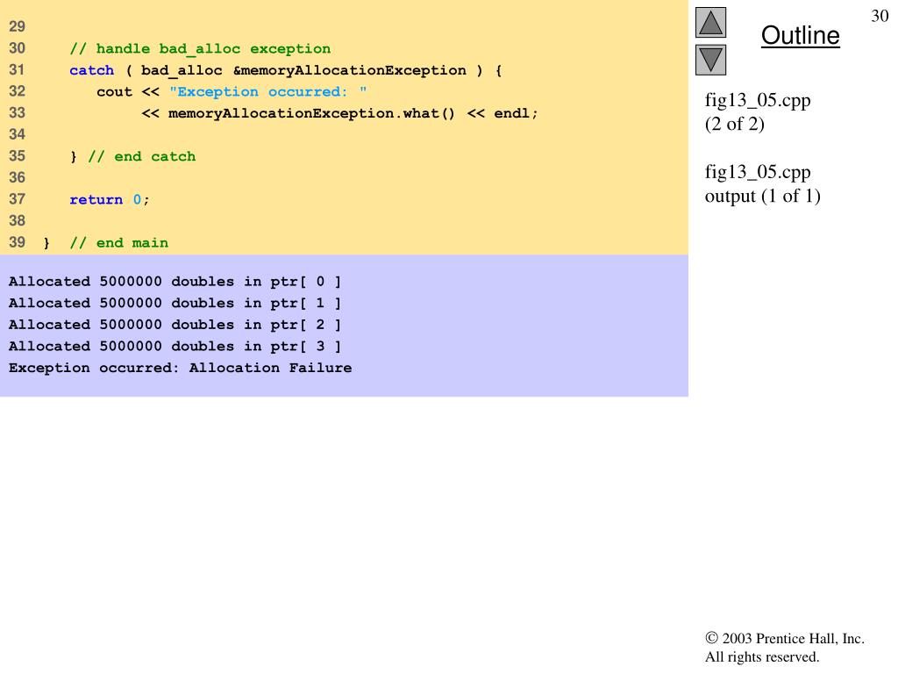Click the "© 2003 Prentice Hall, Inc." copyright text
Image resolution: width=898 pixels, height=674 pixels.
[x=785, y=639]
